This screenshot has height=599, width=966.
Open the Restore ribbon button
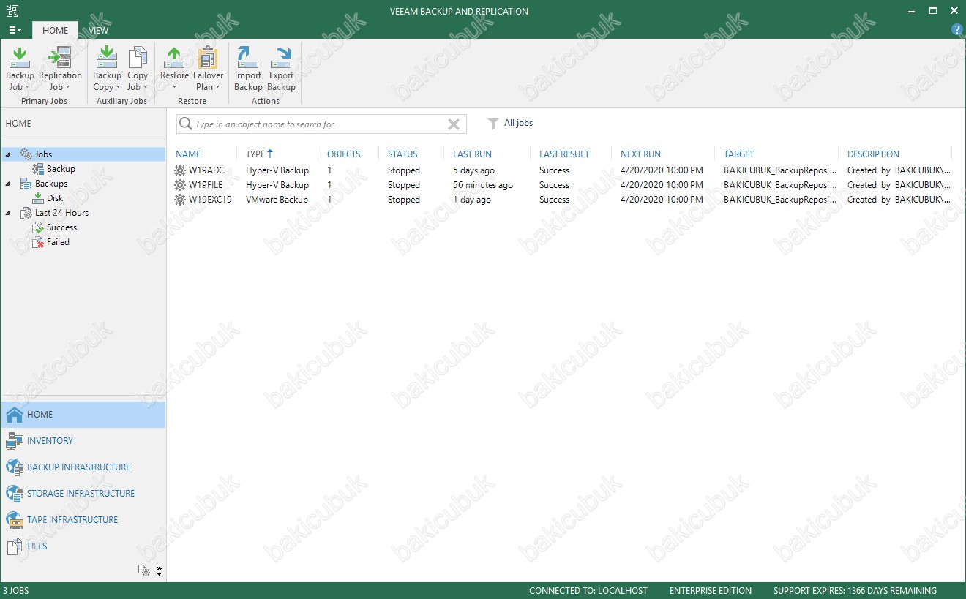[x=174, y=69]
